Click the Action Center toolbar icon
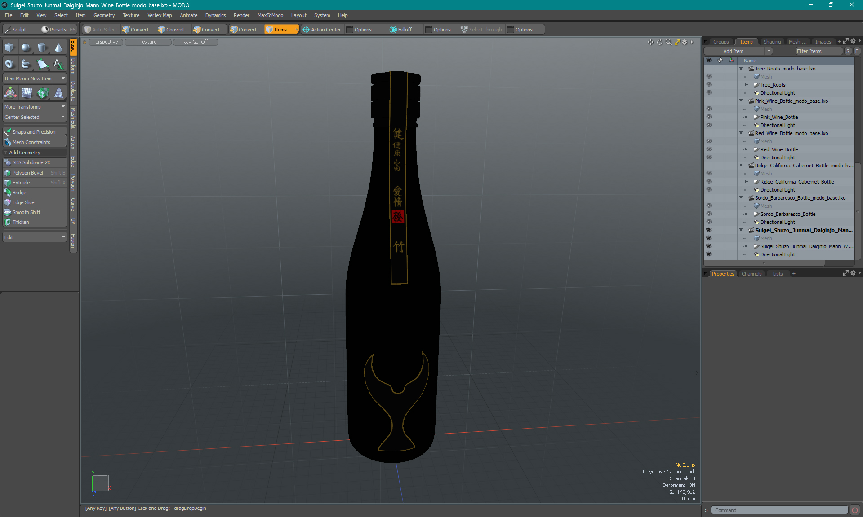 [x=306, y=30]
